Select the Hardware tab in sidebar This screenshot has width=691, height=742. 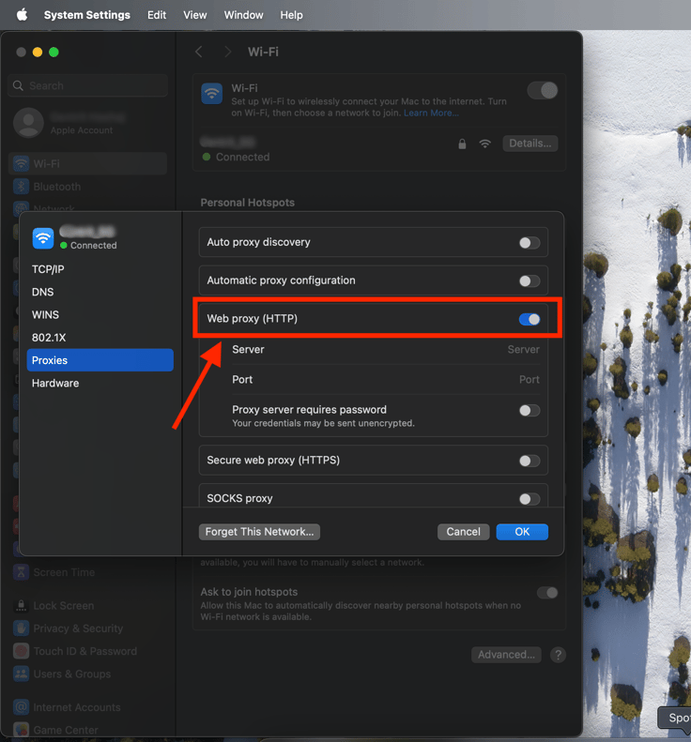coord(55,383)
